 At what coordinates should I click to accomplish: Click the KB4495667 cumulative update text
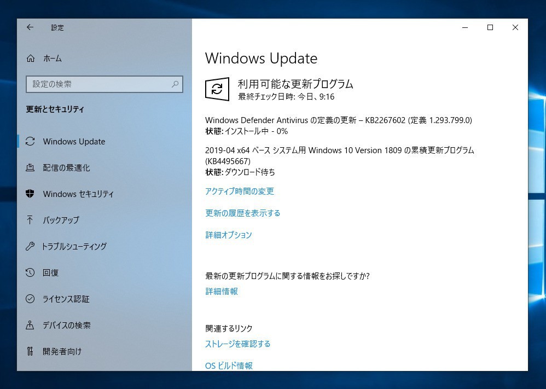(x=340, y=156)
